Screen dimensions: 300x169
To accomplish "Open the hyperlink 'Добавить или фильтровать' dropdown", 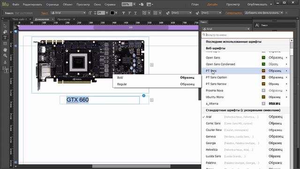I will coord(264,13).
